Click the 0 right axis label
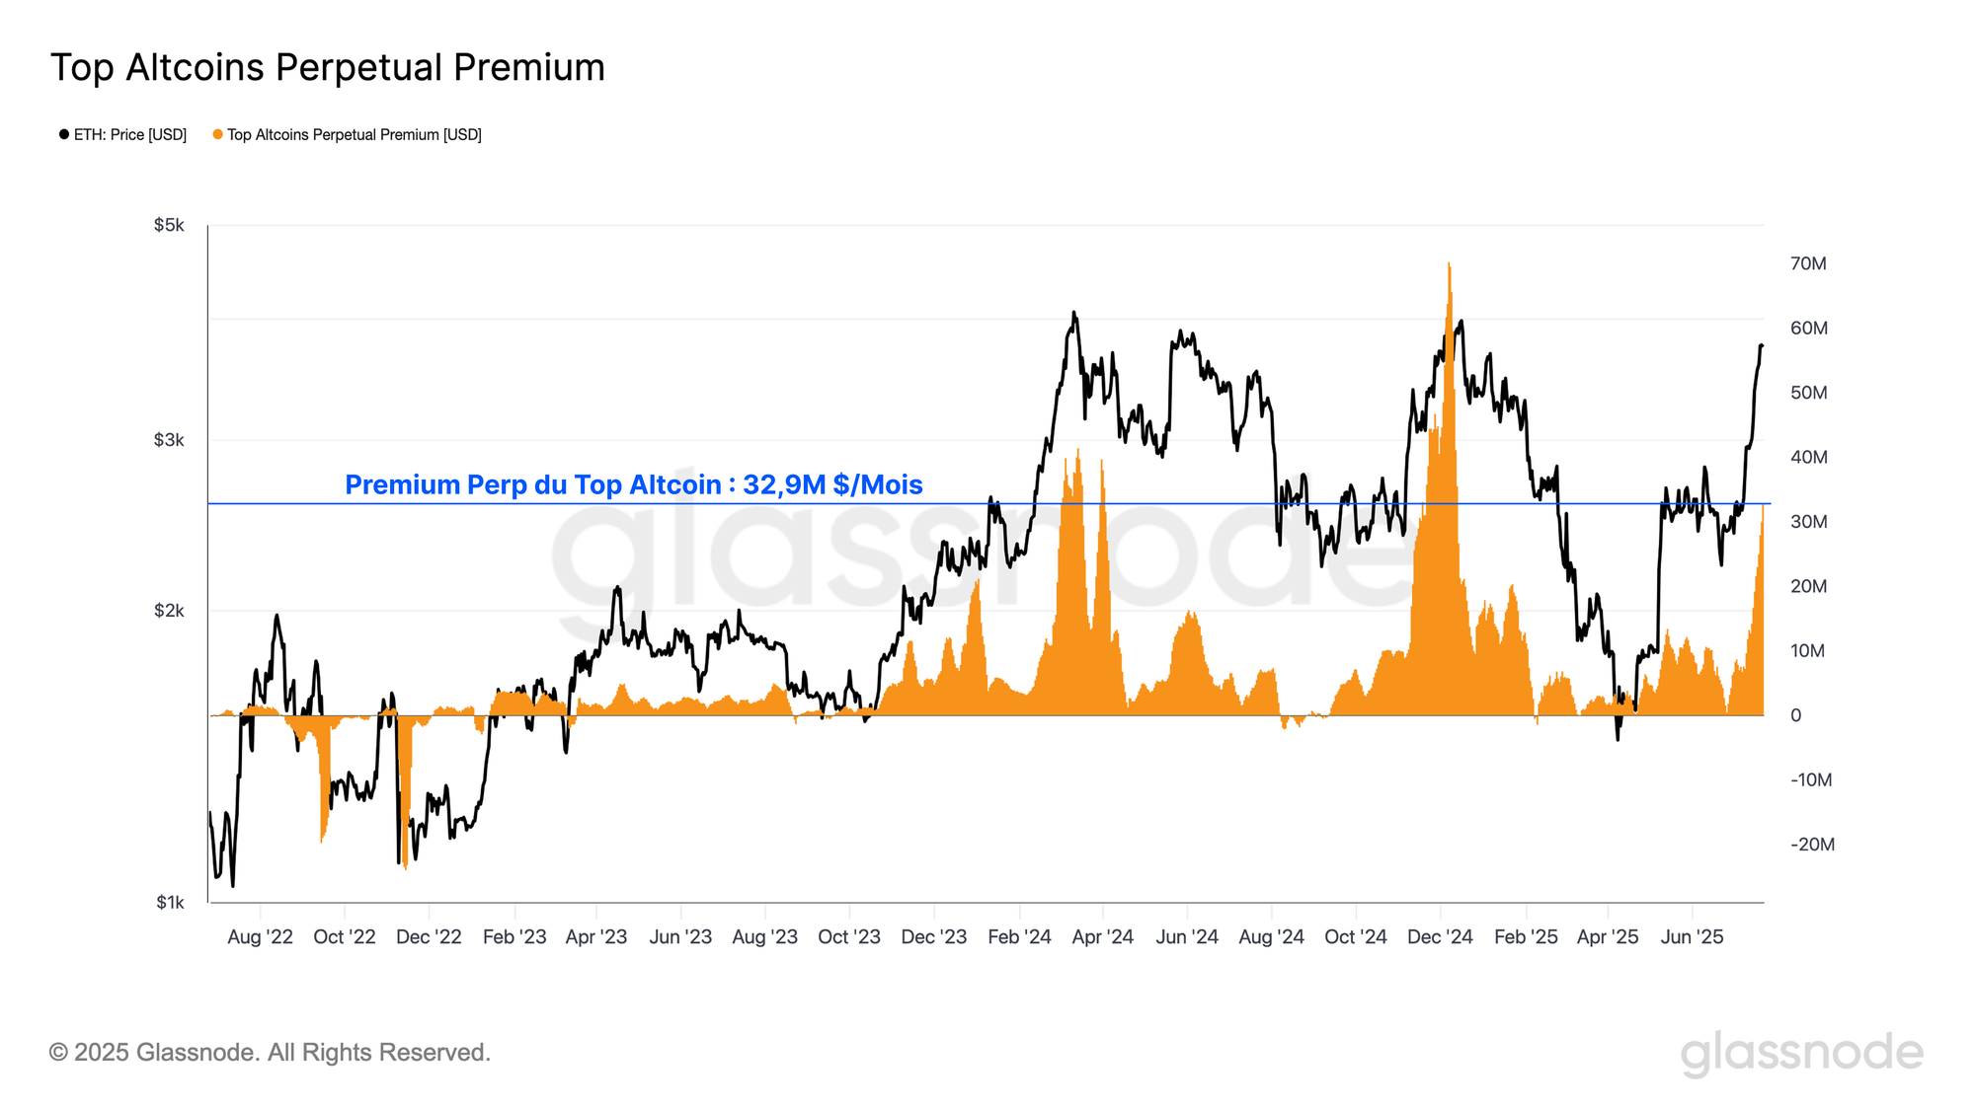This screenshot has width=1975, height=1110. click(1795, 715)
